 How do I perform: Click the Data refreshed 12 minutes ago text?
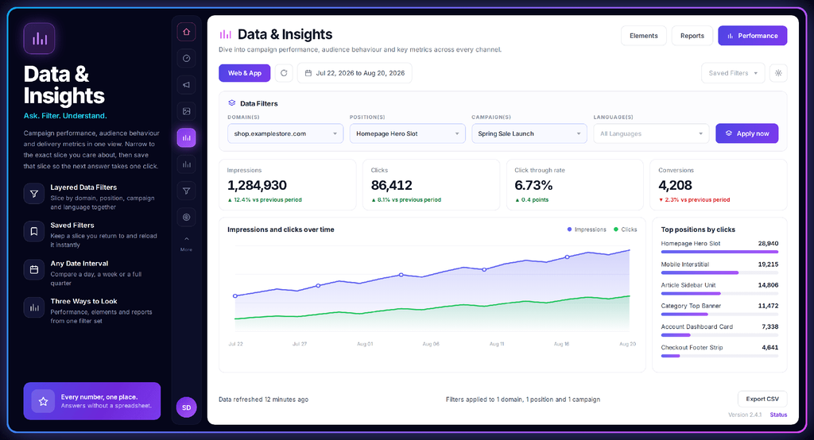(x=263, y=399)
